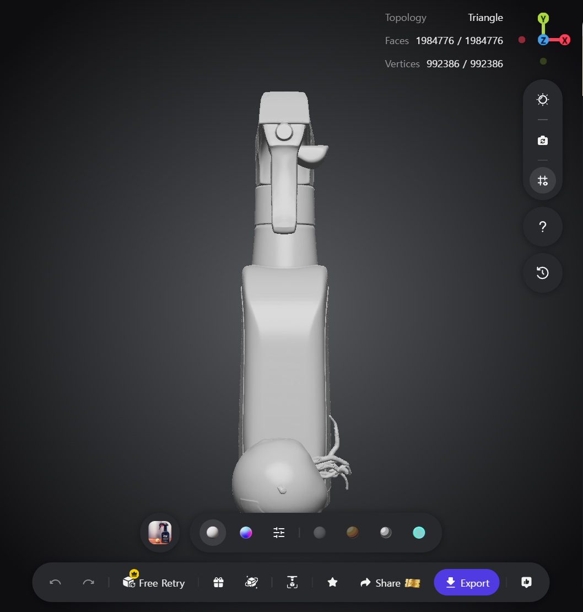Click the Vertices count "992386 / 992386"

pyautogui.click(x=465, y=63)
